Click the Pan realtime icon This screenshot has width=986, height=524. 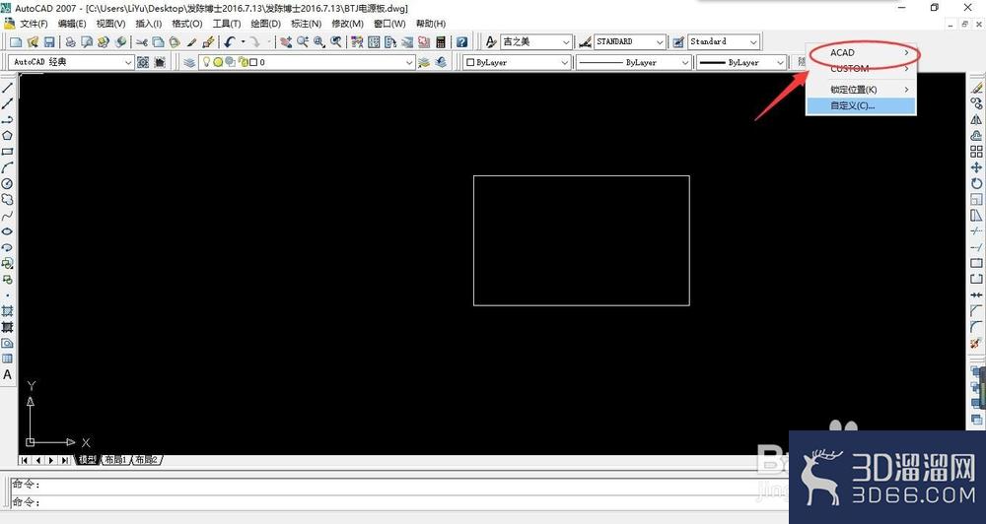pos(286,41)
